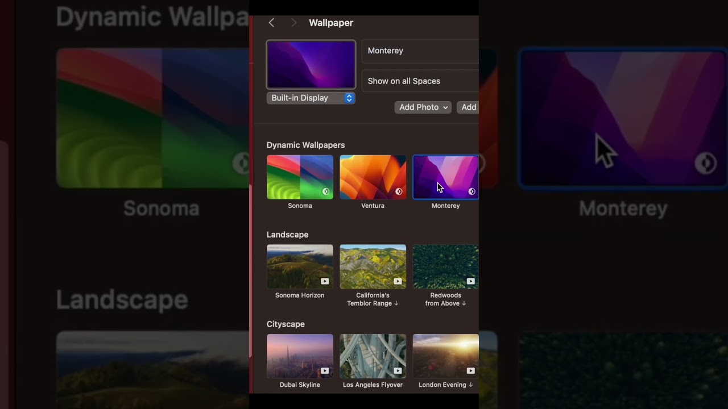Click the video badge on California's Temblor Range

coord(398,281)
